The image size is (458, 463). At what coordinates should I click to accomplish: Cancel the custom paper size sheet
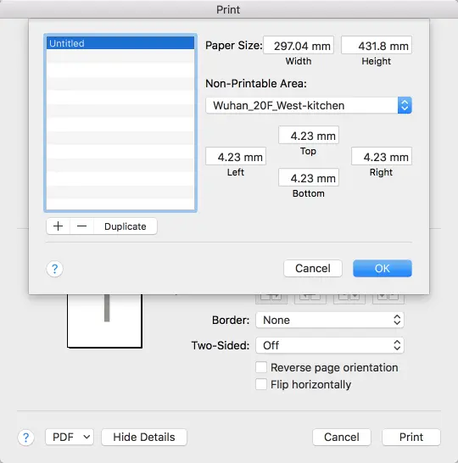[x=313, y=269]
